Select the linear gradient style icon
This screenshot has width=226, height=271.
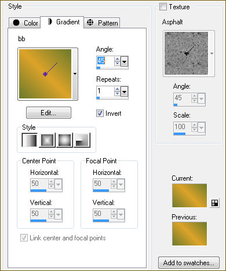pos(30,140)
